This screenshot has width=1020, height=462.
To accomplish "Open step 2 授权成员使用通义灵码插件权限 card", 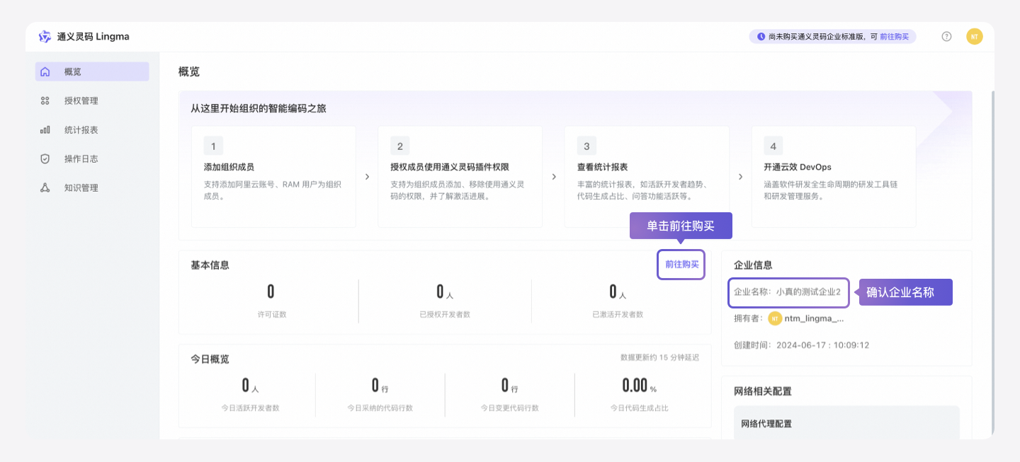I will click(460, 177).
